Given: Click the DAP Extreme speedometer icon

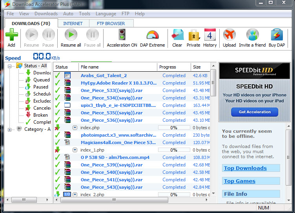Looking at the screenshot, I should 153,35.
